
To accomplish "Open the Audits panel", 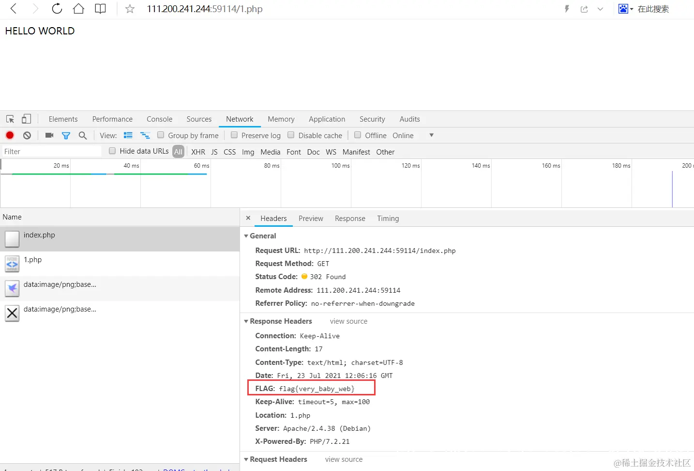I will click(x=409, y=119).
